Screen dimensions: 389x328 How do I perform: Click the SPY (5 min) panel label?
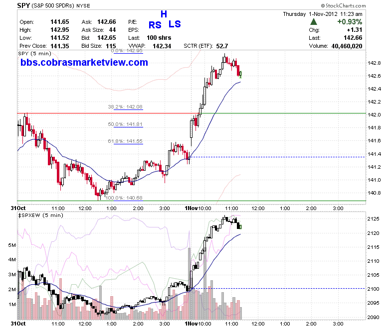pyautogui.click(x=35, y=53)
